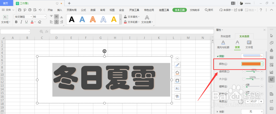Open the 文件 menu
The height and width of the screenshot is (114, 276).
point(8,10)
